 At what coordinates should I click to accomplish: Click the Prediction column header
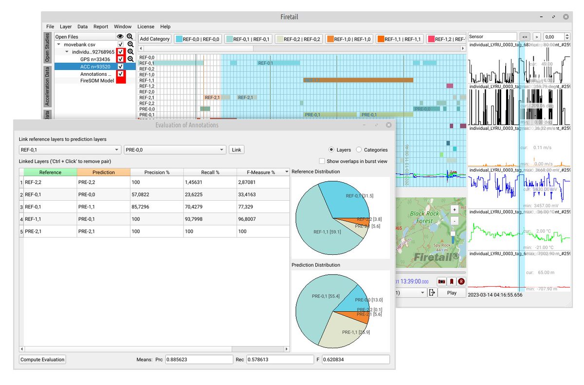pos(104,172)
